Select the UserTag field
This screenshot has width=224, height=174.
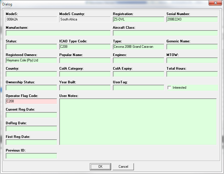(138, 88)
